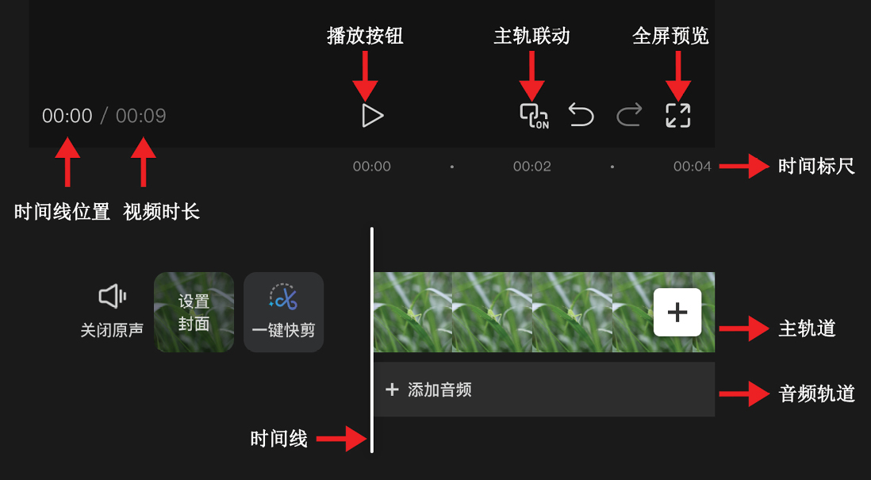Undo the last edit with the back arrow
Screen dimensions: 871x480
tap(581, 115)
